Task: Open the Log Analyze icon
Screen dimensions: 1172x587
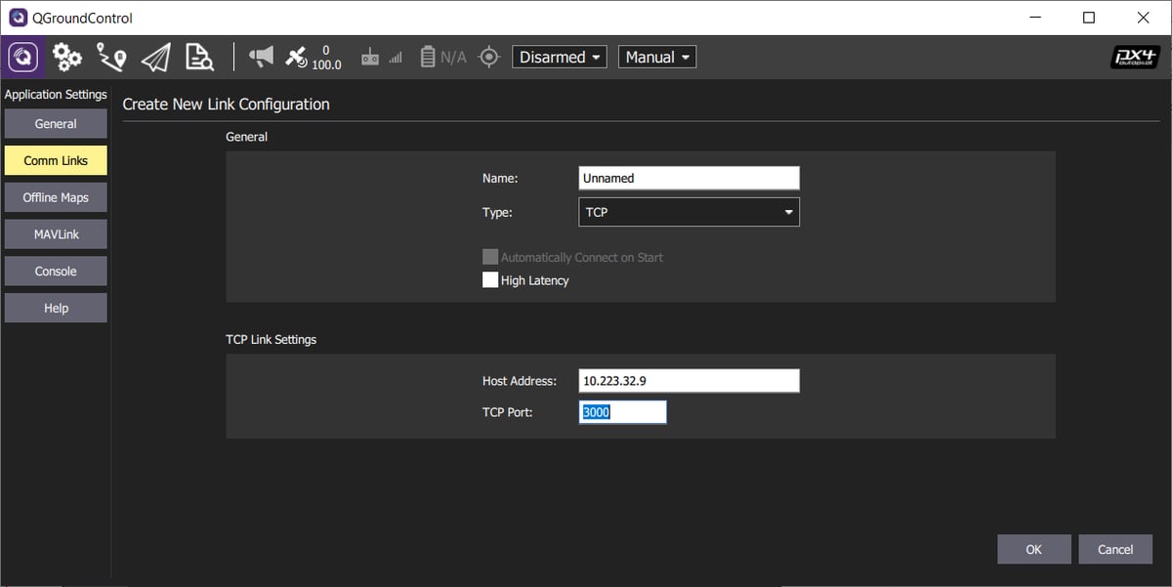Action: [x=199, y=56]
